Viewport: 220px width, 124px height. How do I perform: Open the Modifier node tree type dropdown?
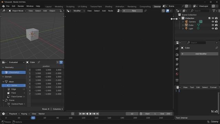pos(79,11)
